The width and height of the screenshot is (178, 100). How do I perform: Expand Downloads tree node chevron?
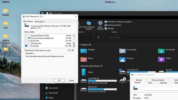click(x=43, y=93)
